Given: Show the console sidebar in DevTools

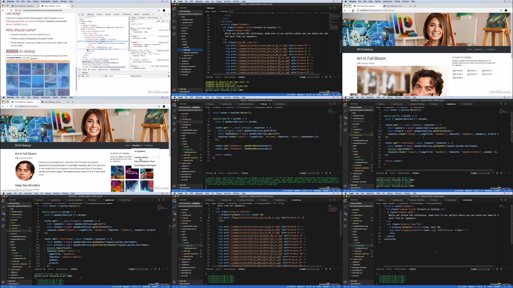Looking at the screenshot, I should [x=80, y=76].
